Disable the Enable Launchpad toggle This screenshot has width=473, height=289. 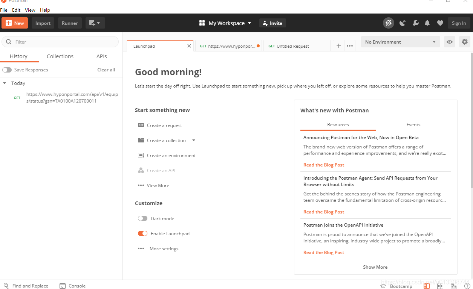(x=142, y=233)
